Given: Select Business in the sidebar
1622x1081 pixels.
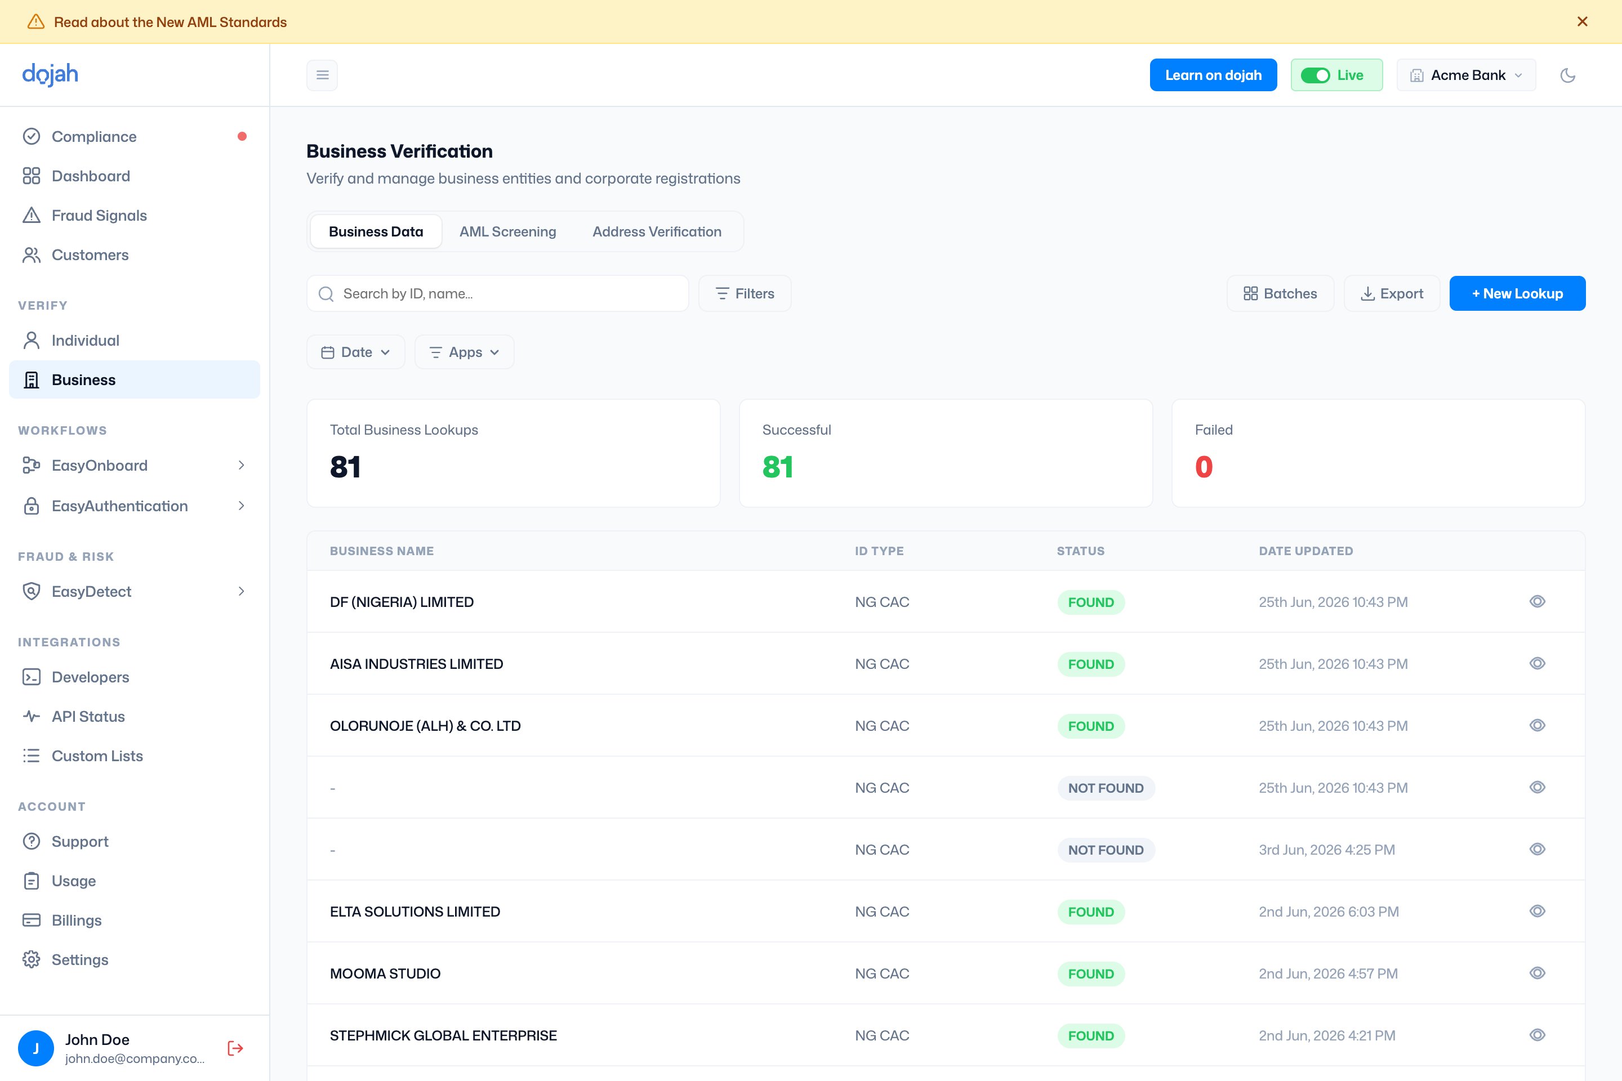Looking at the screenshot, I should (x=135, y=380).
